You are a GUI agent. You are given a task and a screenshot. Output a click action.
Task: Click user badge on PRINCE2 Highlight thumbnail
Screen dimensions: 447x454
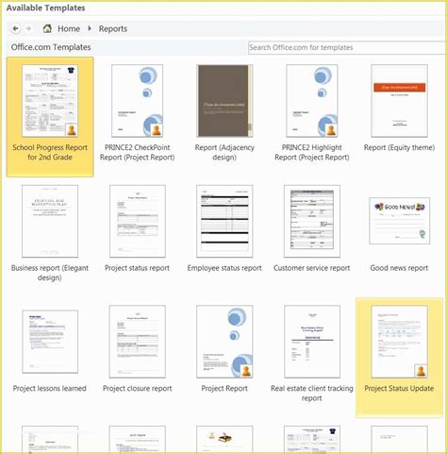coord(331,130)
